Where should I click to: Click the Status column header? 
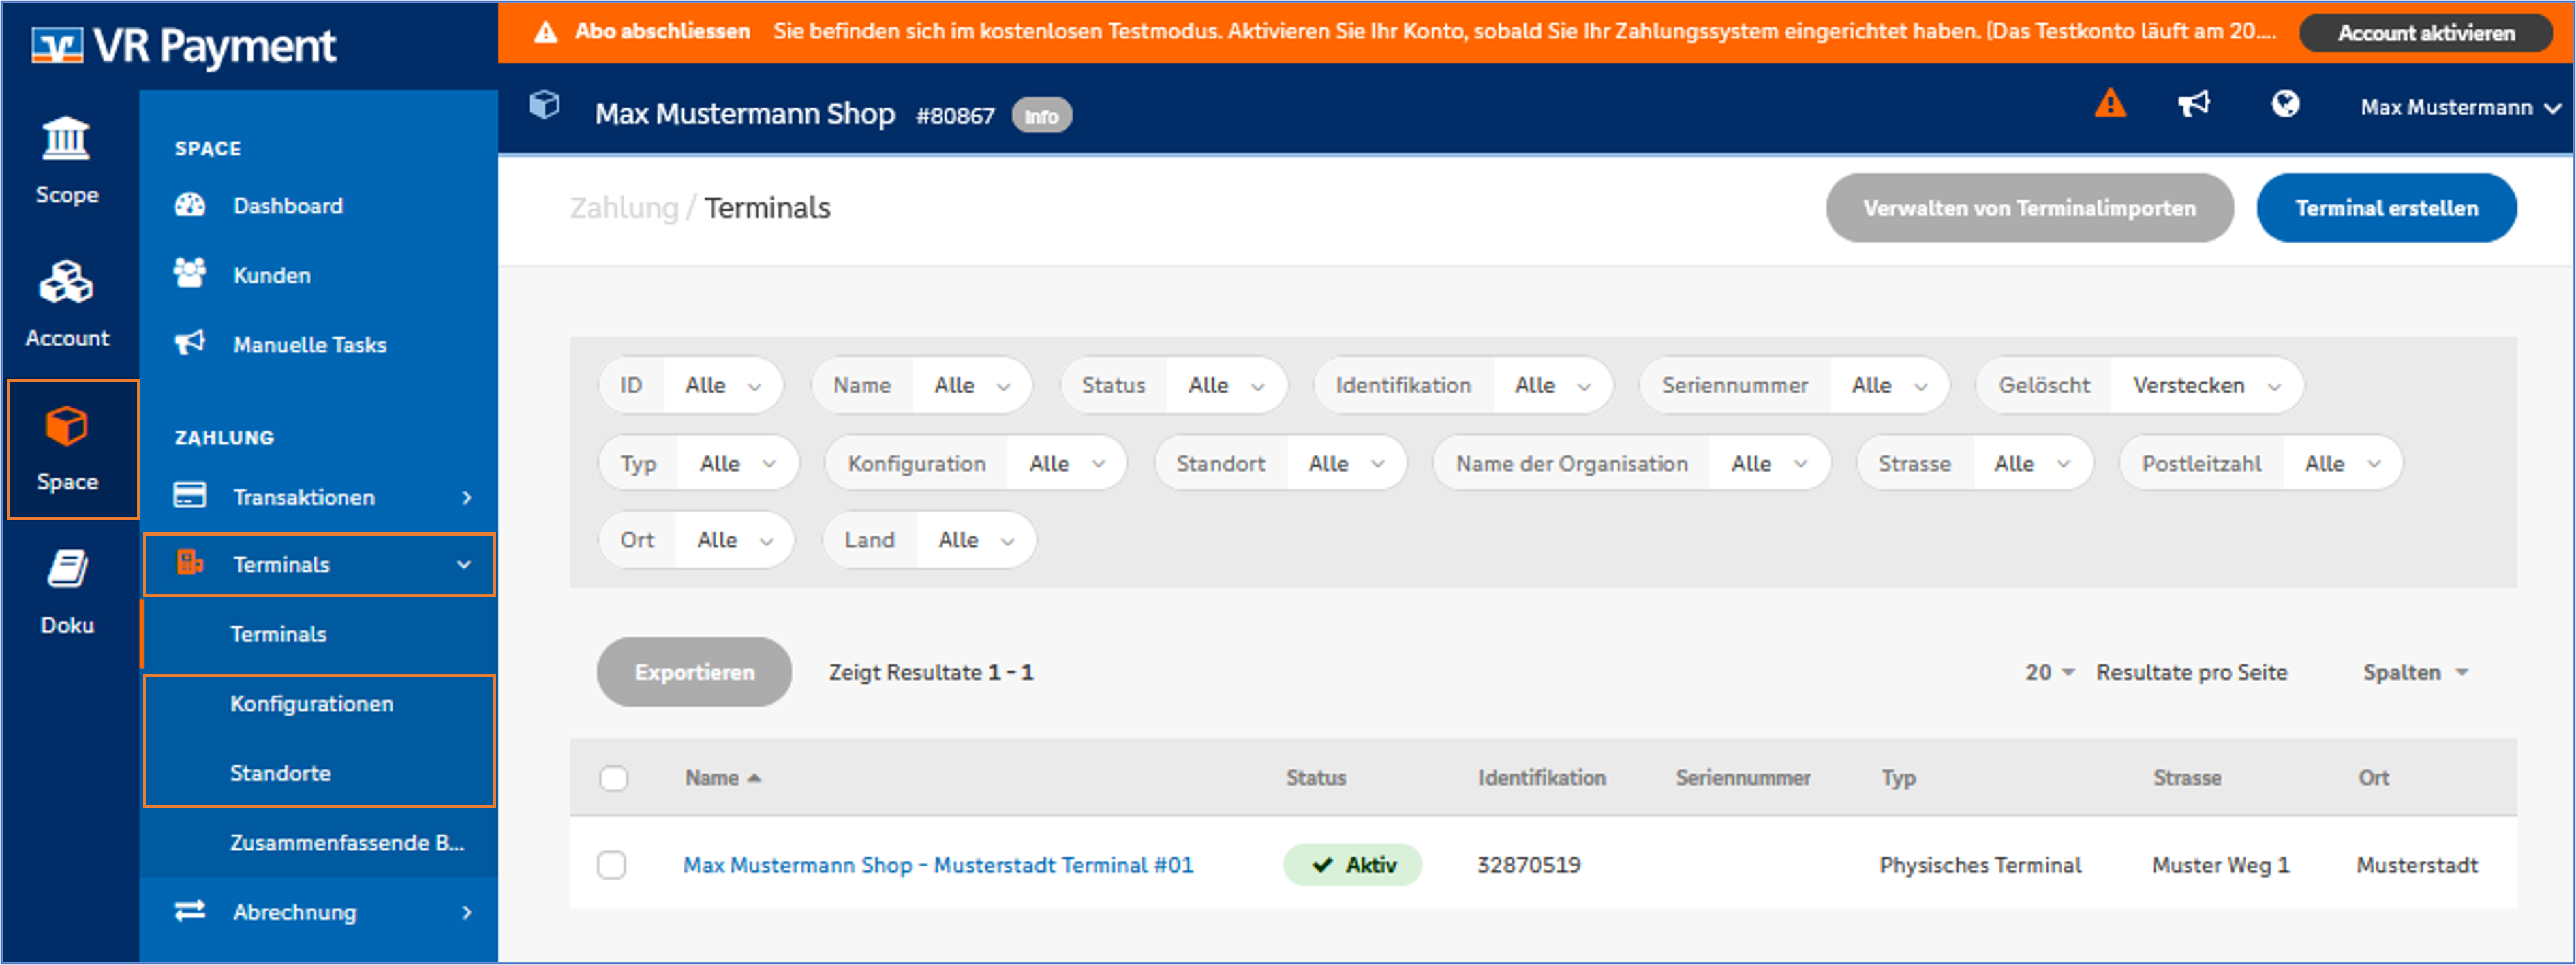[x=1316, y=778]
